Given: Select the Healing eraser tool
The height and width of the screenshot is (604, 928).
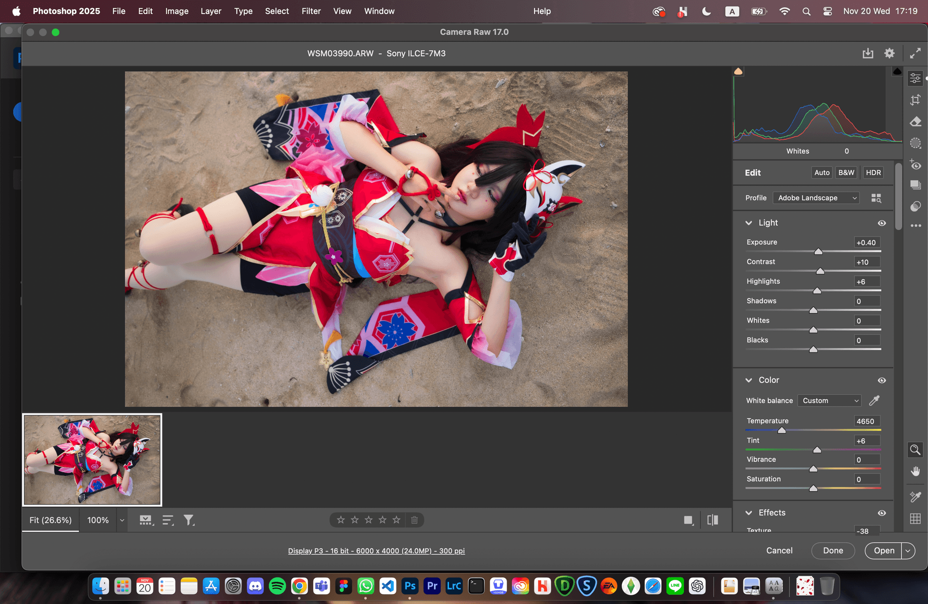Looking at the screenshot, I should (915, 121).
